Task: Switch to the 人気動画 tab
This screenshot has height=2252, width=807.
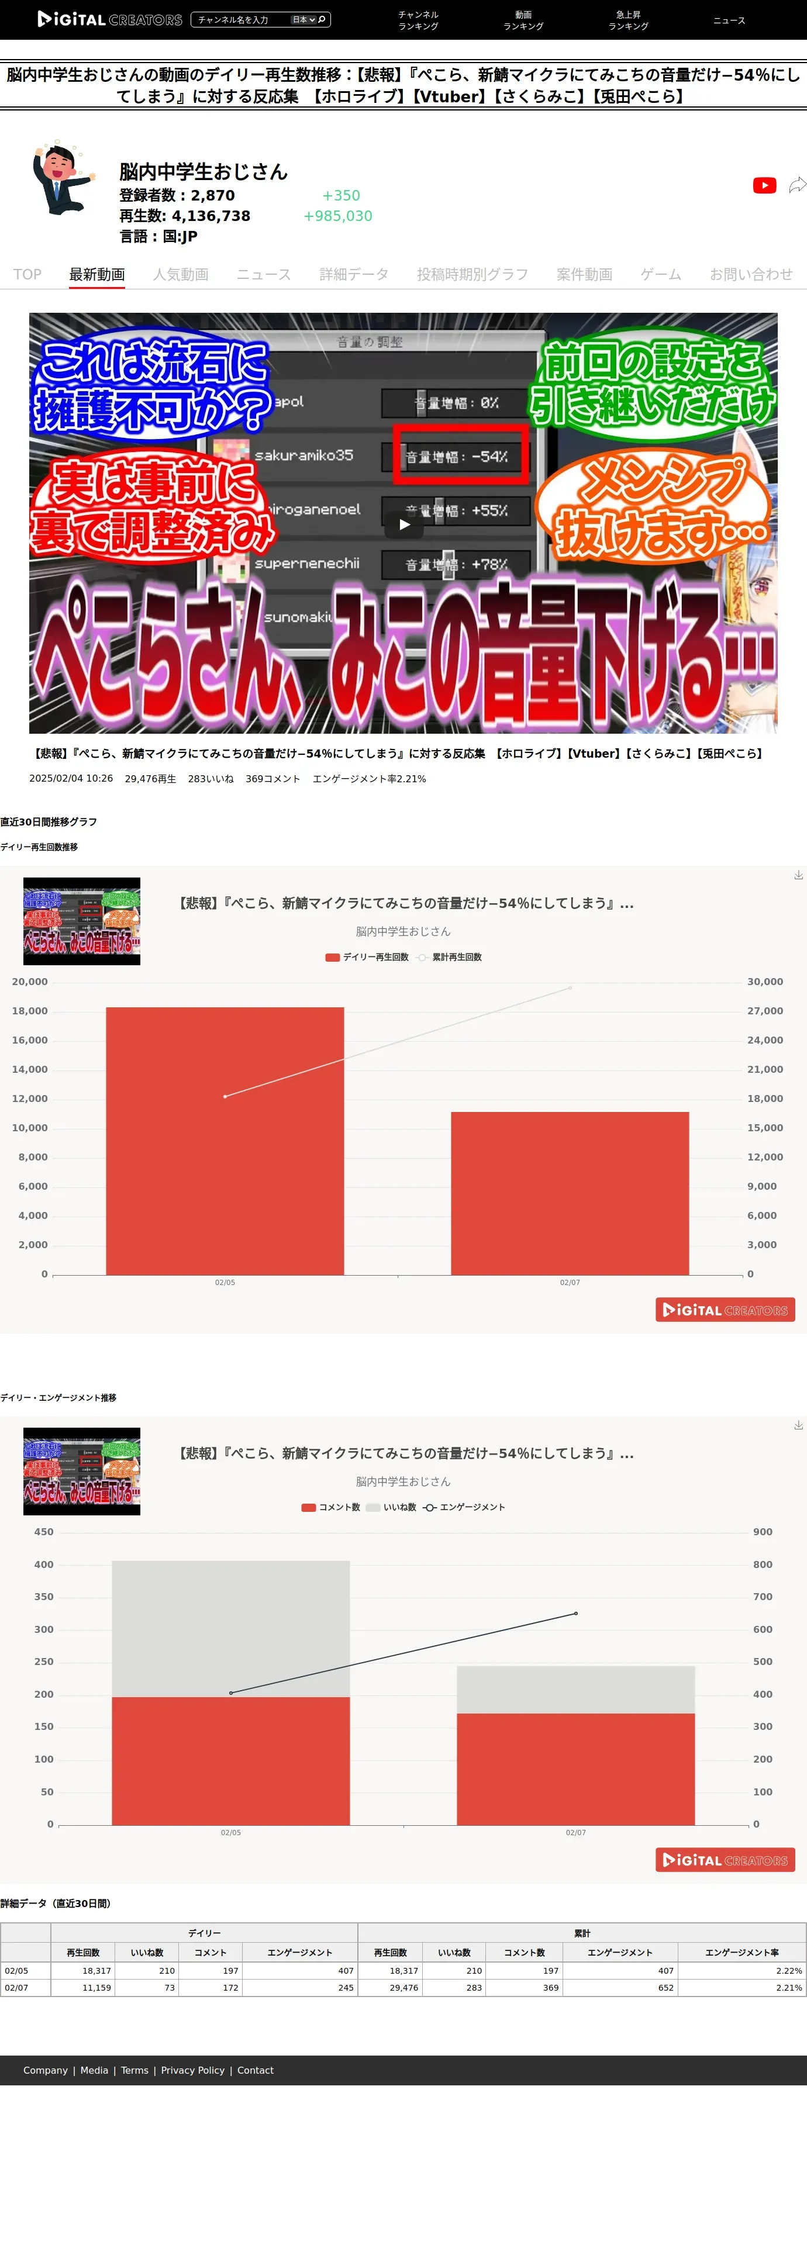Action: click(181, 275)
